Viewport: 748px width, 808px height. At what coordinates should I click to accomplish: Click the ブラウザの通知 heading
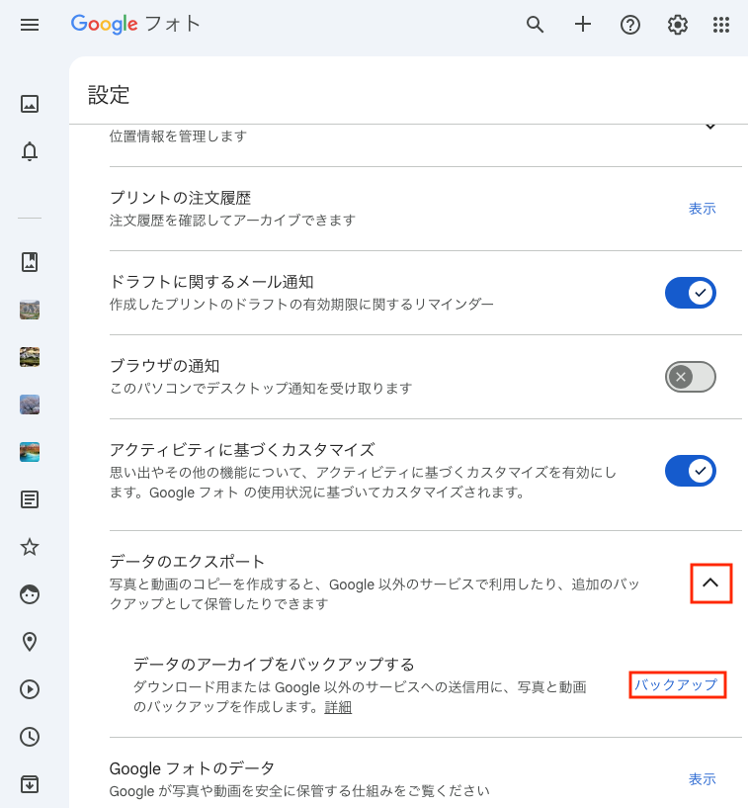coord(165,366)
